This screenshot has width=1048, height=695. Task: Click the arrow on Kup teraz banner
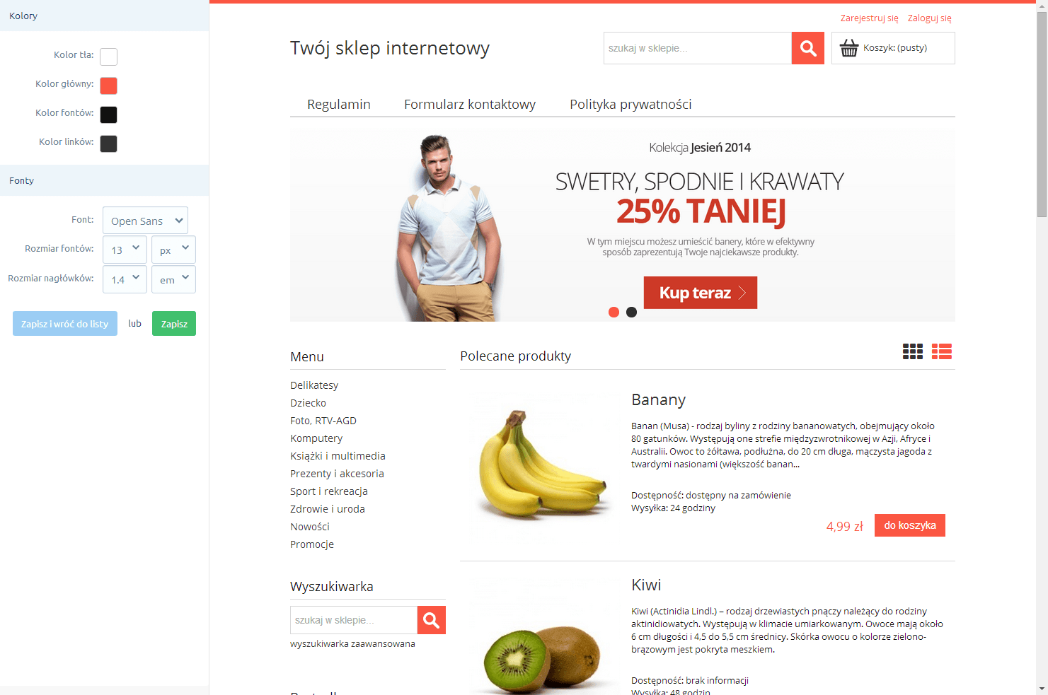(742, 293)
